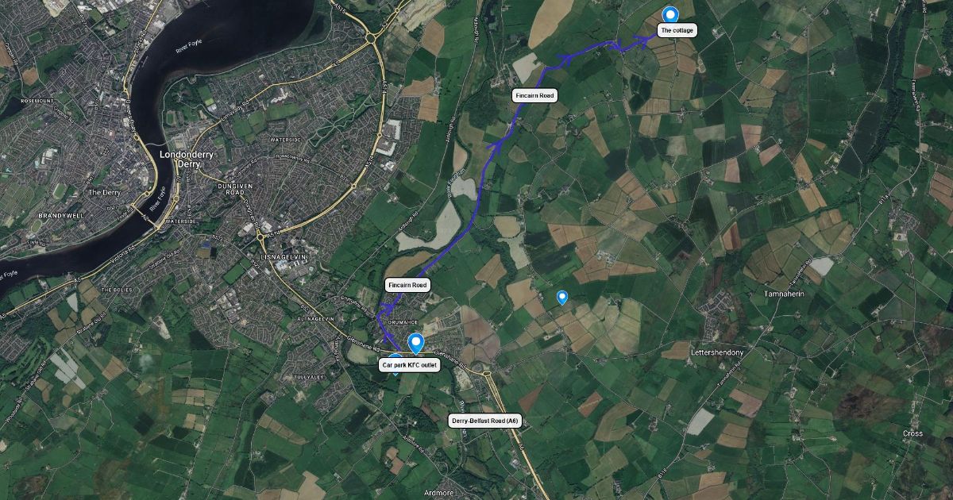Open the lower Fincairn Road label near Drumahoe

(407, 285)
